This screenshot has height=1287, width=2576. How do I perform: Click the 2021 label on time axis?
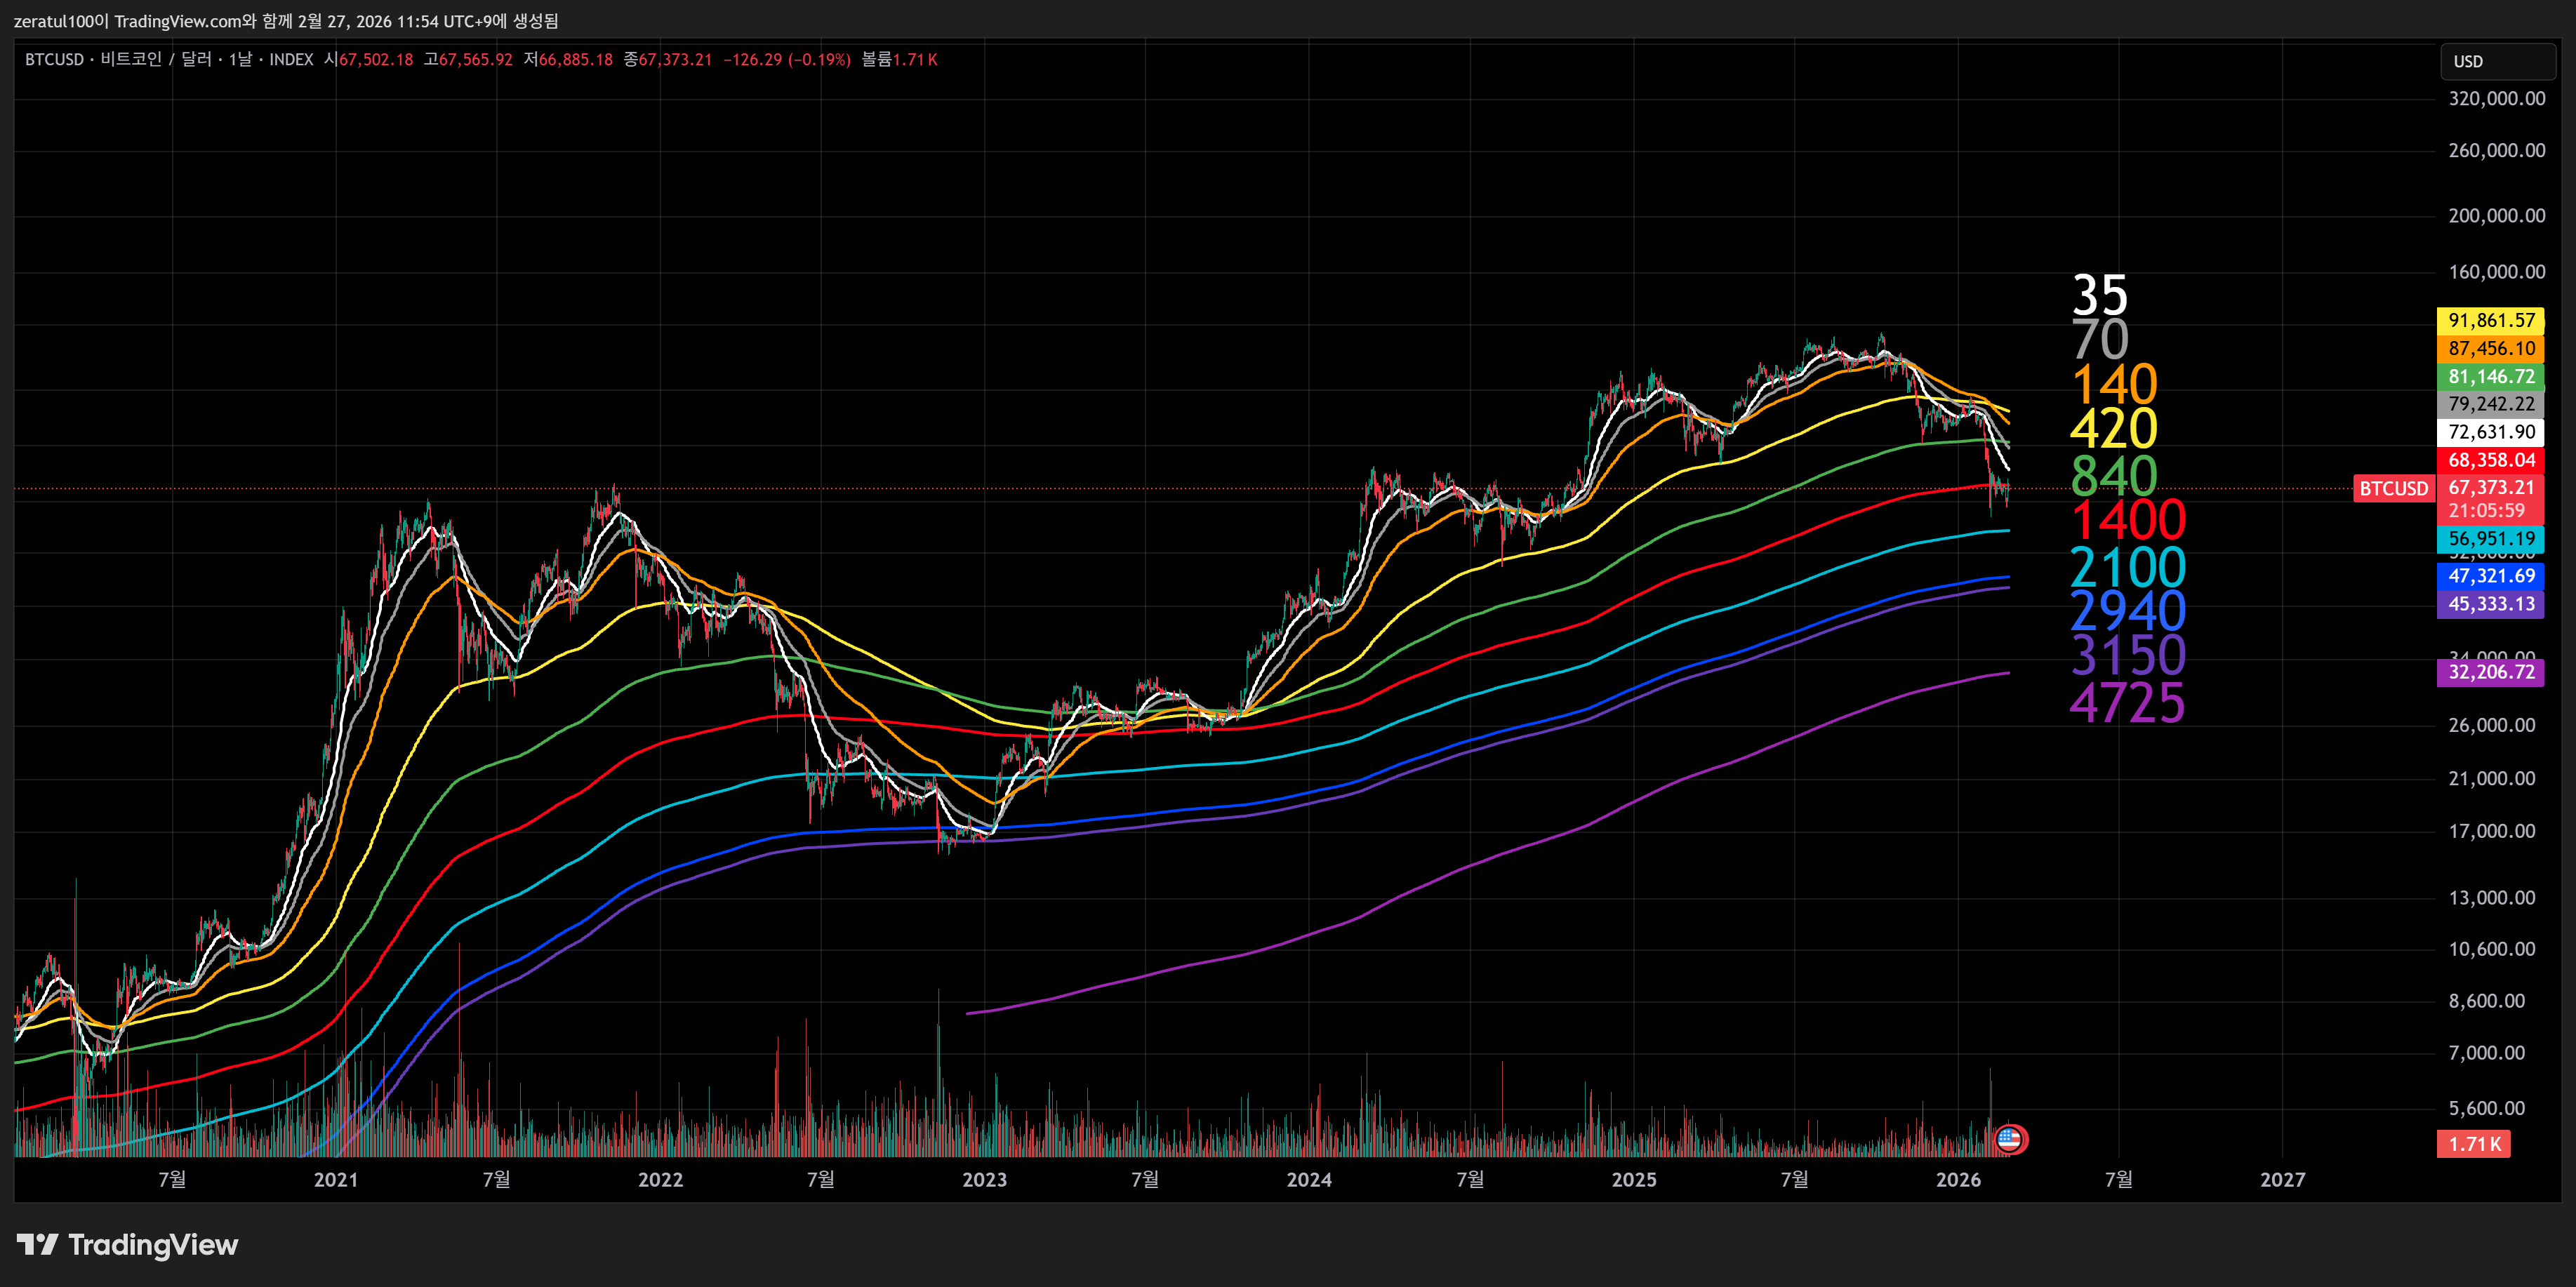[x=336, y=1180]
